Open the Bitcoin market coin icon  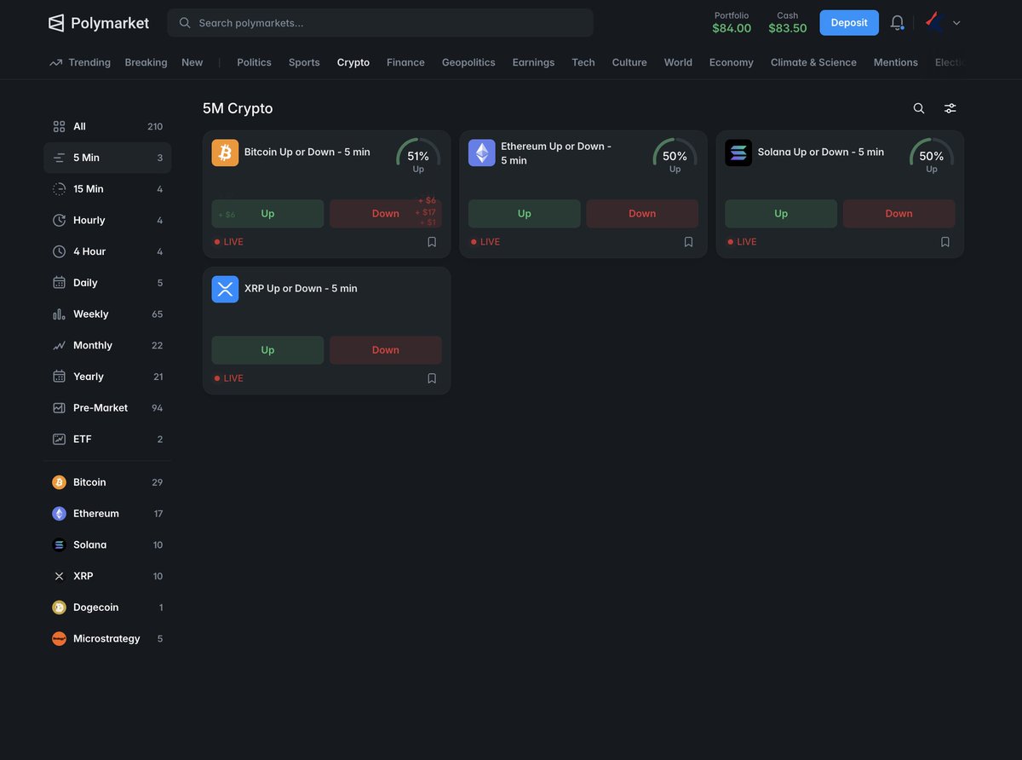pos(225,153)
